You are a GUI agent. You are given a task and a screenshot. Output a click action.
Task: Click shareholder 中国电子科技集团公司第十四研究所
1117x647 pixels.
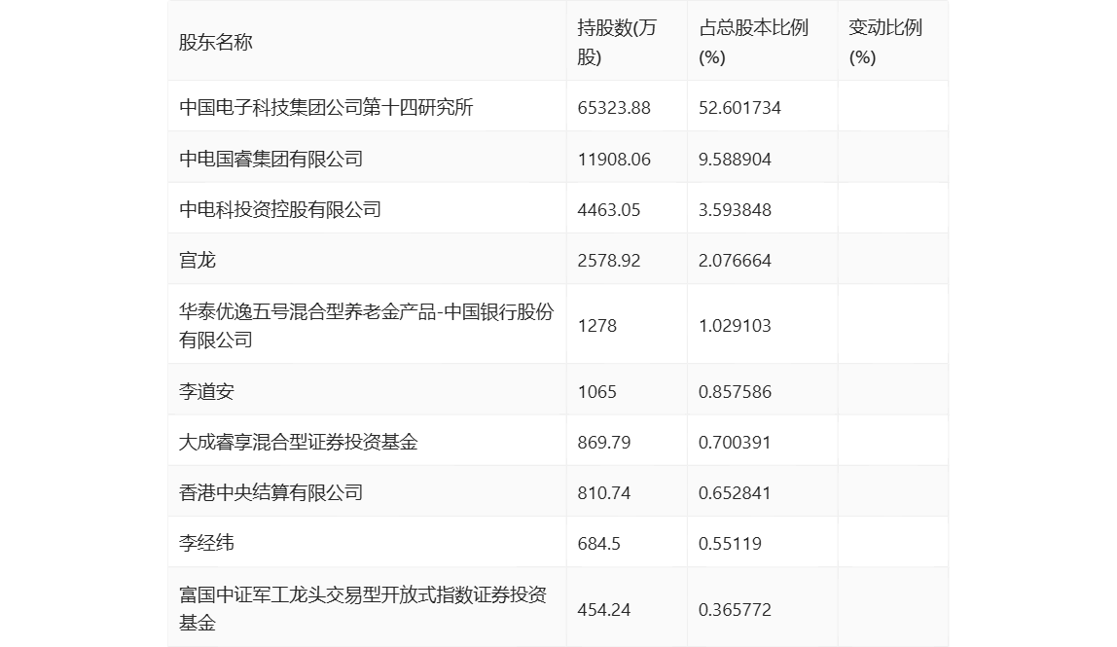pyautogui.click(x=326, y=108)
